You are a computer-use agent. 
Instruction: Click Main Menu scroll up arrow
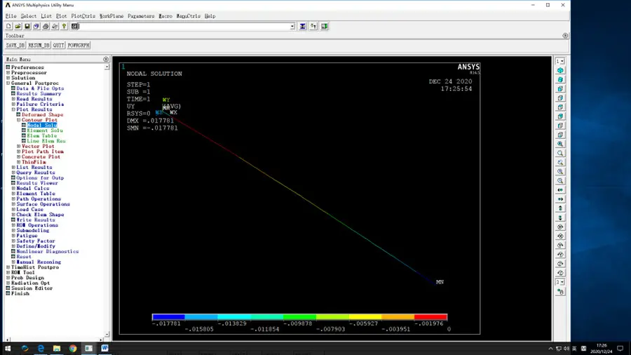107,67
